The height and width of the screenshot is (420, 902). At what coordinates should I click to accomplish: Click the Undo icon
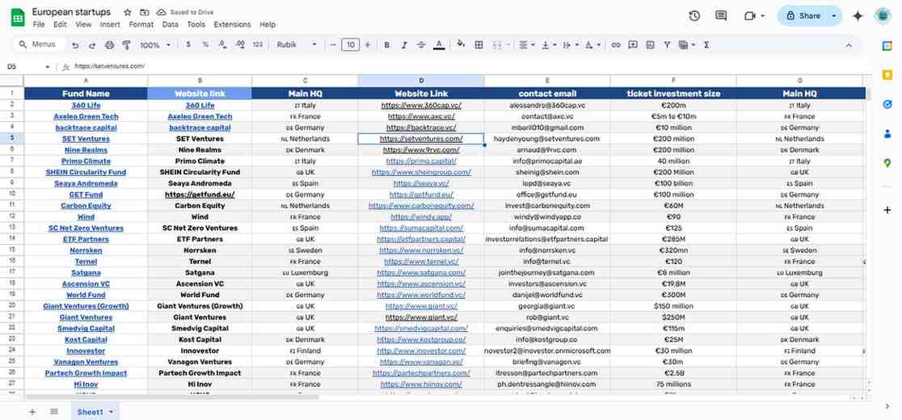pyautogui.click(x=75, y=44)
